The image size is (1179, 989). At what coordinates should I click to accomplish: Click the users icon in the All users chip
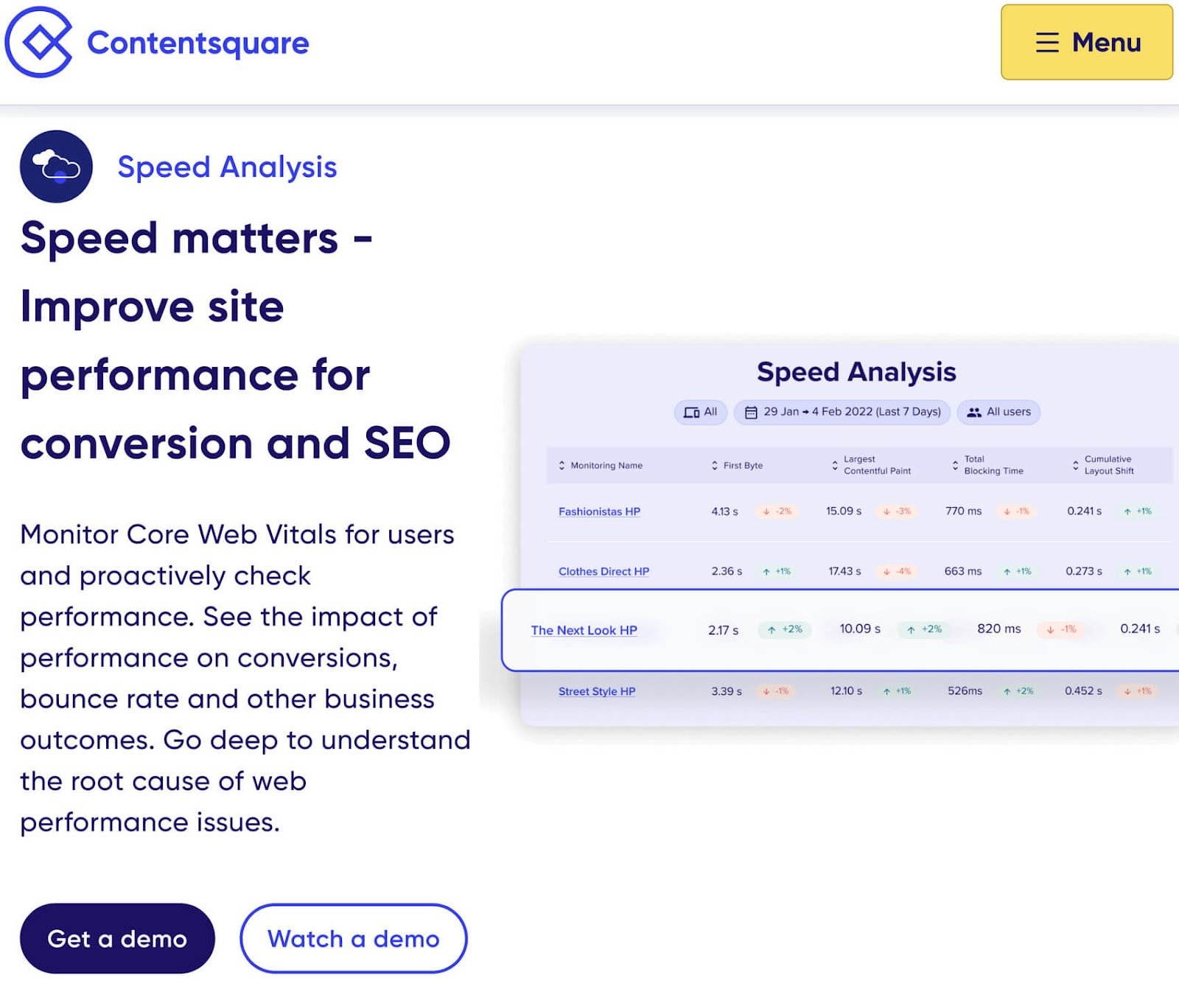(974, 413)
